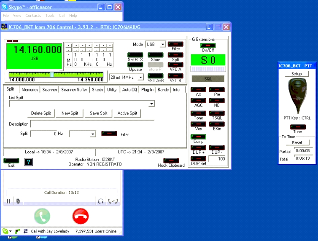Toggle the Tone LED button
318x241 pixels.
(x=198, y=113)
